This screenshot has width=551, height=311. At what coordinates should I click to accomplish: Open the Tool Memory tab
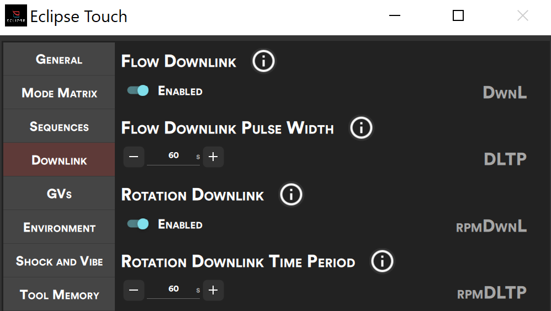point(59,295)
